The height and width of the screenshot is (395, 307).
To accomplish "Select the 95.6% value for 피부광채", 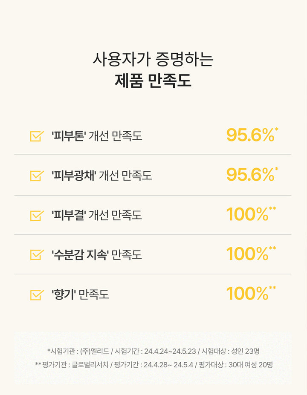I will click(250, 175).
